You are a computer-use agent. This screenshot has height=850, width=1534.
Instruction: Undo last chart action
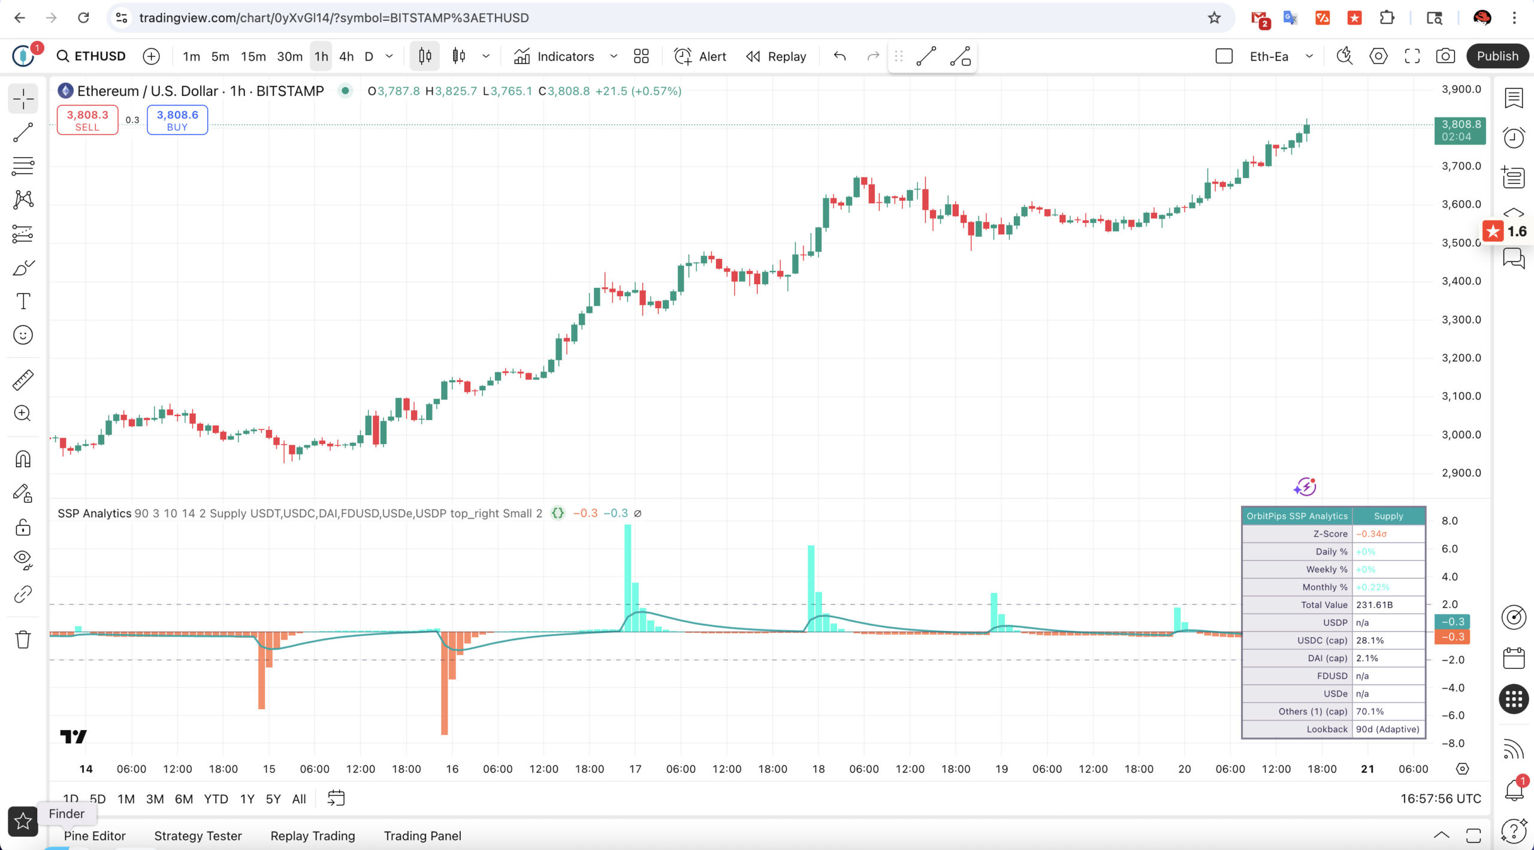pyautogui.click(x=840, y=56)
